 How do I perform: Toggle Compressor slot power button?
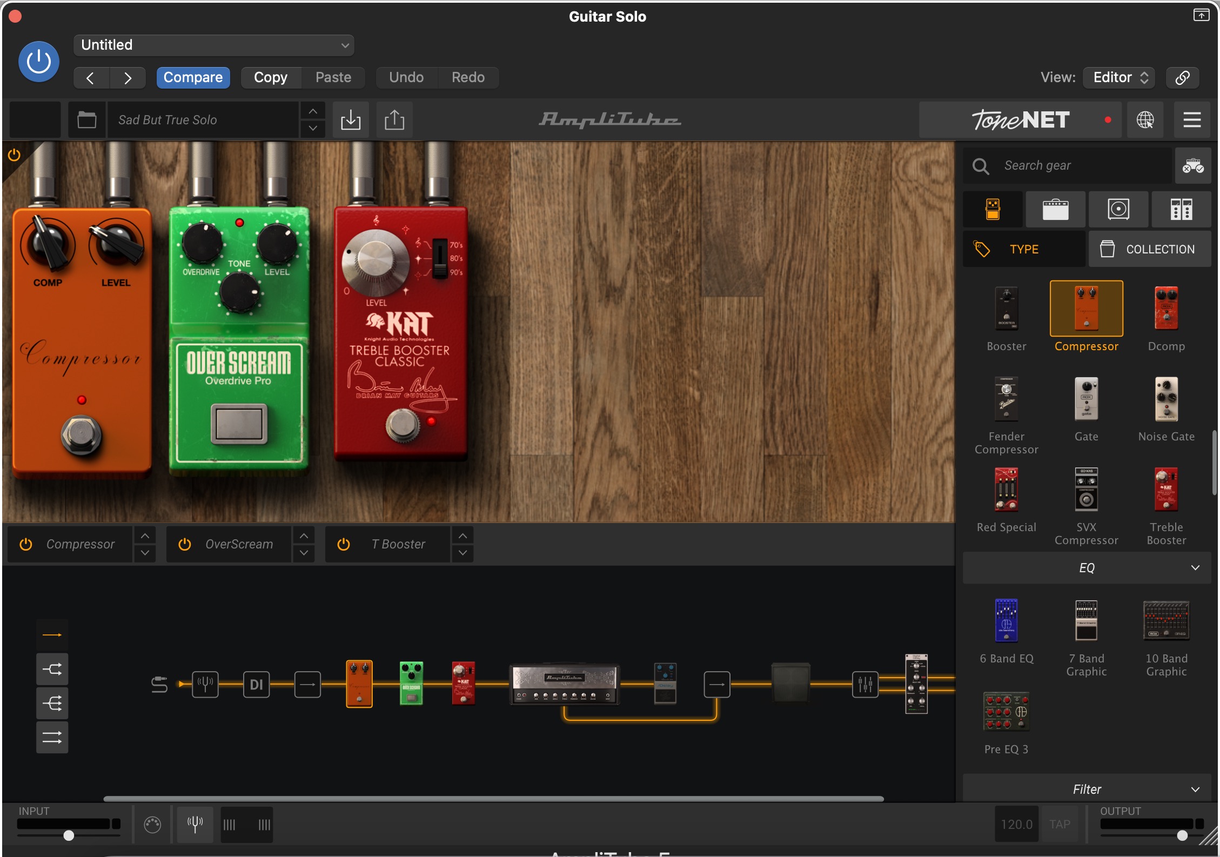pos(26,544)
